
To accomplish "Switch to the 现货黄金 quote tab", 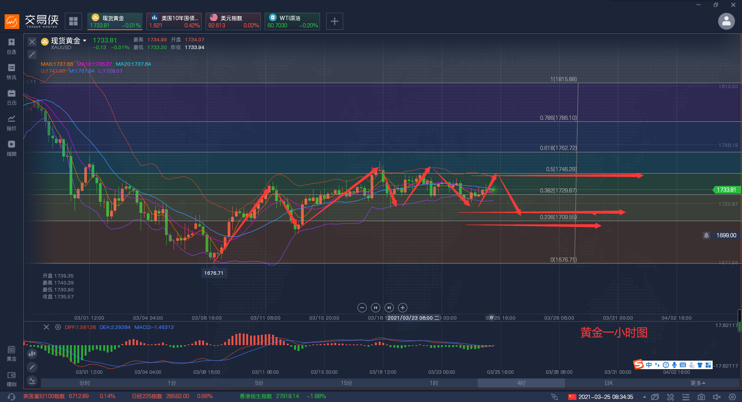I will click(x=115, y=21).
